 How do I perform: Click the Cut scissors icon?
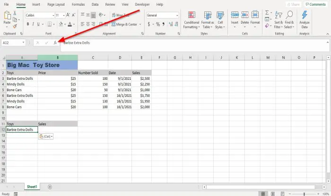[x=15, y=13]
